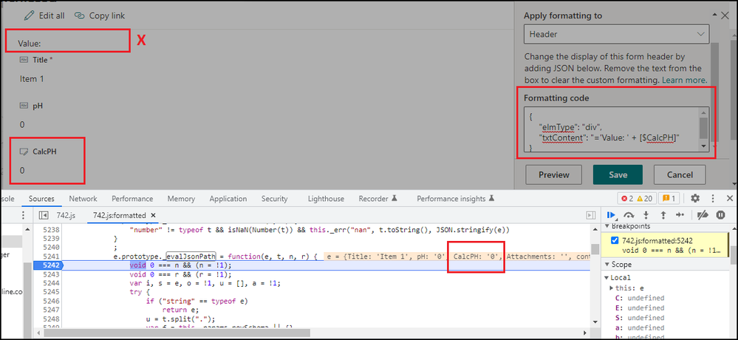Open errors and warnings counter
The height and width of the screenshot is (340, 738).
click(636, 198)
